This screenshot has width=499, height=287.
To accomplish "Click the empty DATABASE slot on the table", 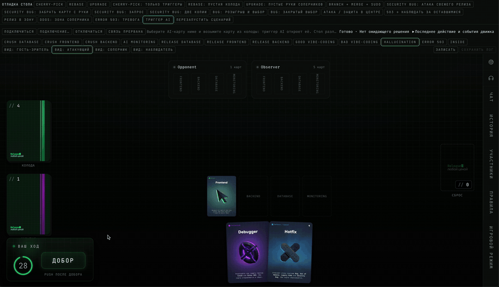I will coord(285,196).
